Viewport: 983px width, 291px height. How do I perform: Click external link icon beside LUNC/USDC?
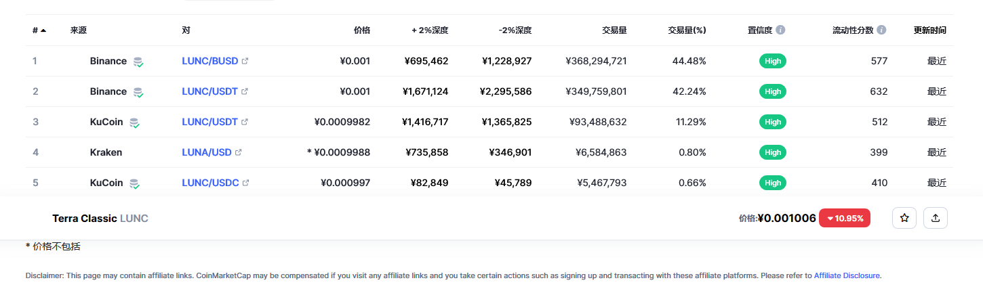coord(245,183)
